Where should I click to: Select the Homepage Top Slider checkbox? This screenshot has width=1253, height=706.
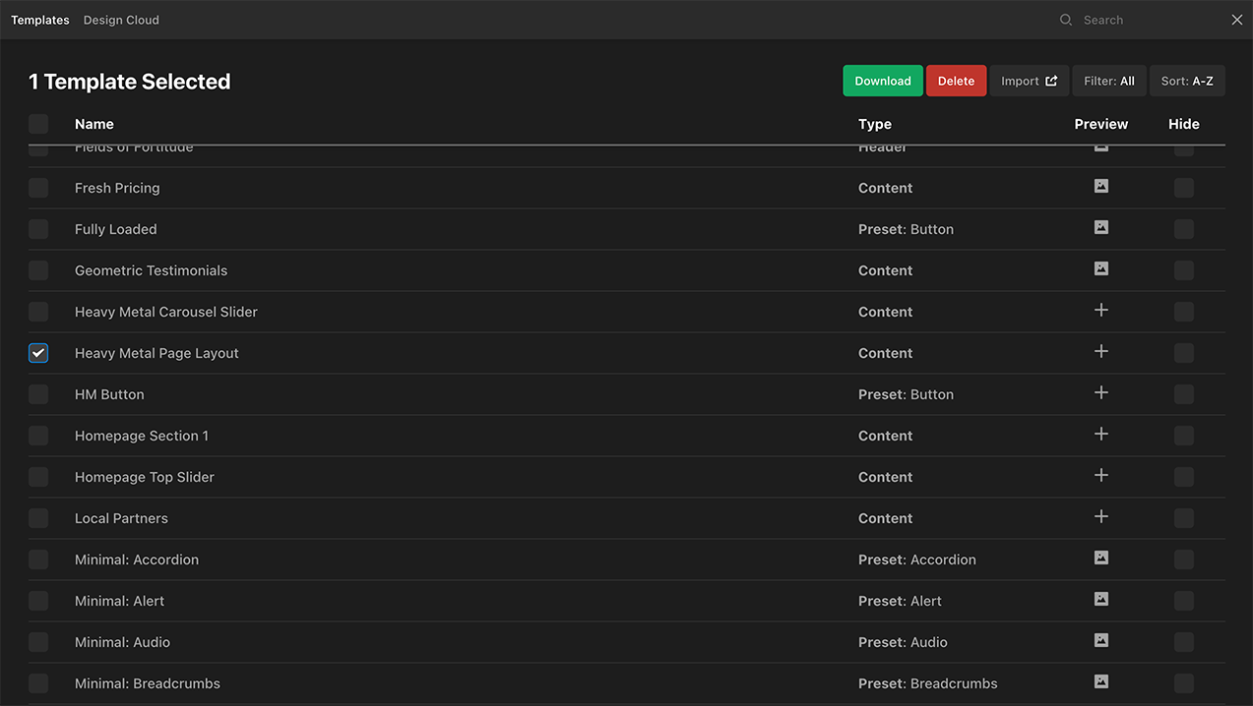point(38,477)
